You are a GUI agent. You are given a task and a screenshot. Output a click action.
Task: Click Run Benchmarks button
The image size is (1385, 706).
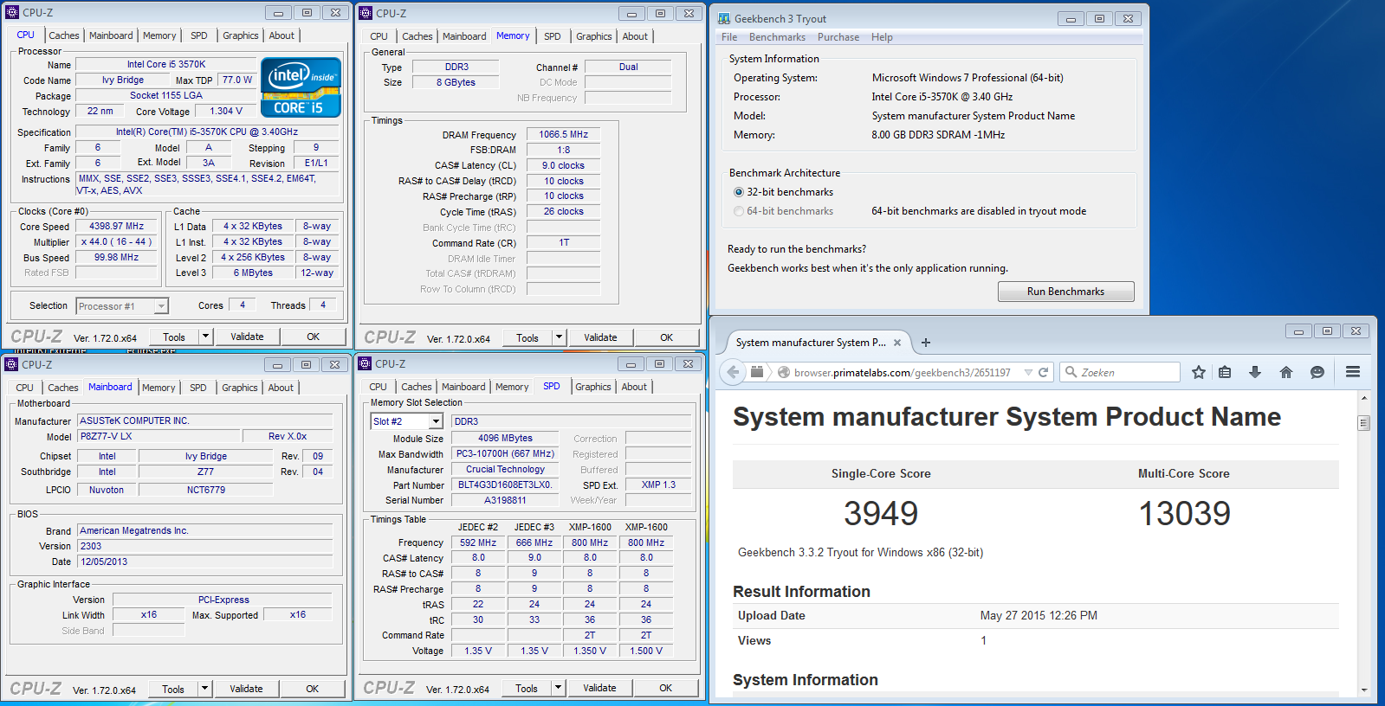click(1065, 292)
